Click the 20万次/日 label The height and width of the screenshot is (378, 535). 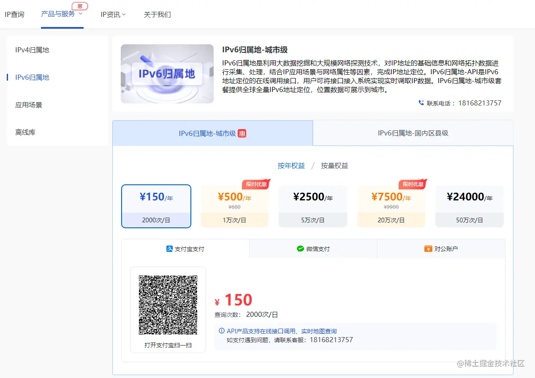click(x=391, y=220)
